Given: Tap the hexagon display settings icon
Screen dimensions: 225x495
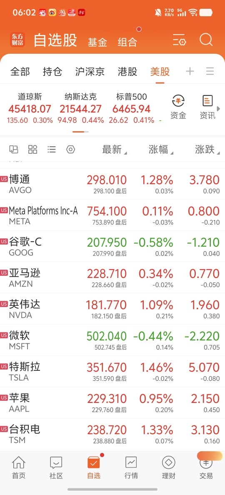Looking at the screenshot, I should (70, 149).
